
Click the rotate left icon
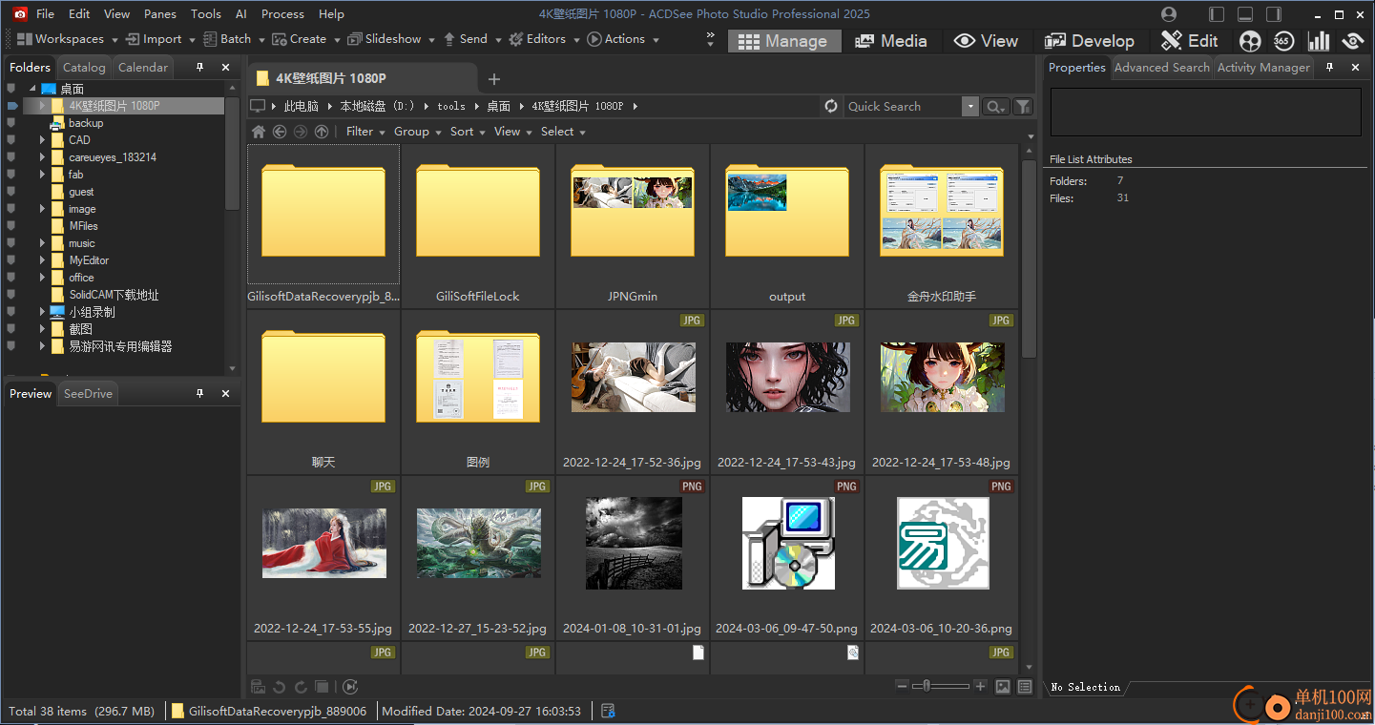click(x=279, y=687)
